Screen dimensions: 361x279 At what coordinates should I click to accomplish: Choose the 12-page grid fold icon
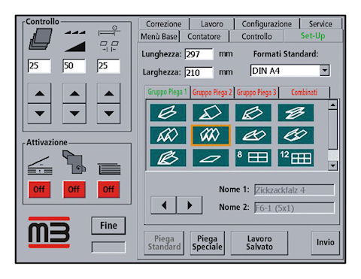point(296,158)
